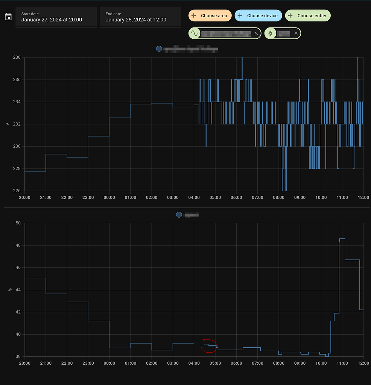Click the Choose entity button
Screen dimensions: 371x385
[308, 15]
